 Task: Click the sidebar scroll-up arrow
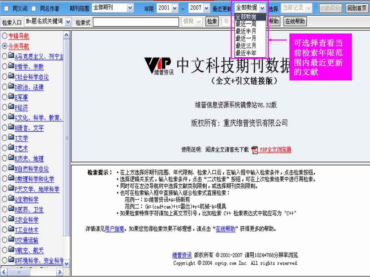point(66,35)
